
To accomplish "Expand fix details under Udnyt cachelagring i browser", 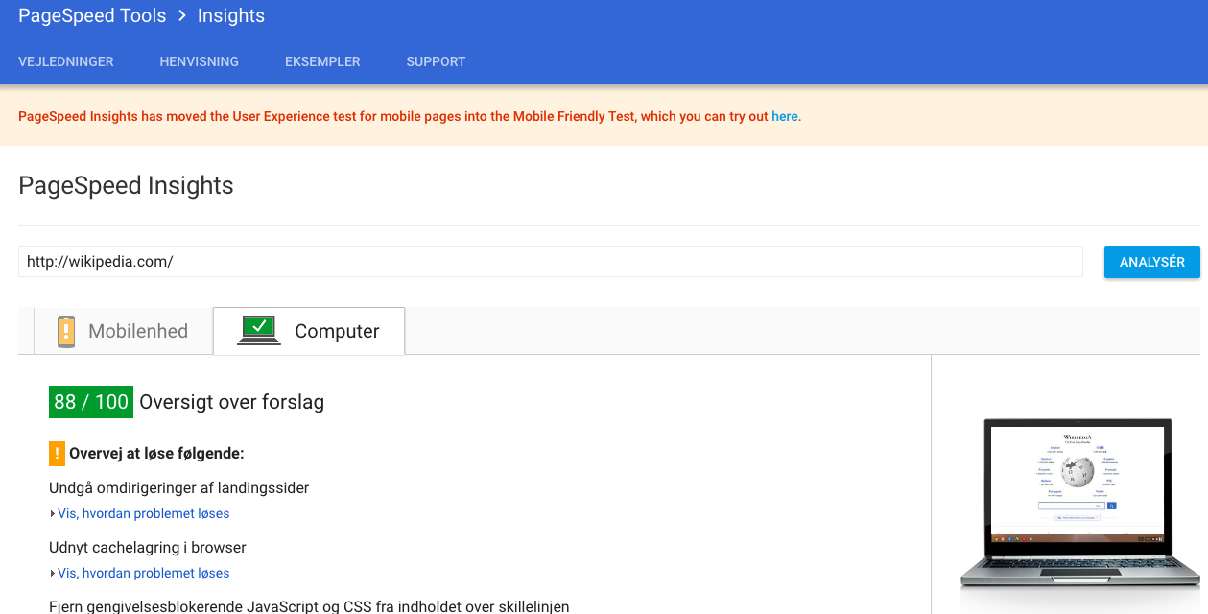I will coord(143,573).
